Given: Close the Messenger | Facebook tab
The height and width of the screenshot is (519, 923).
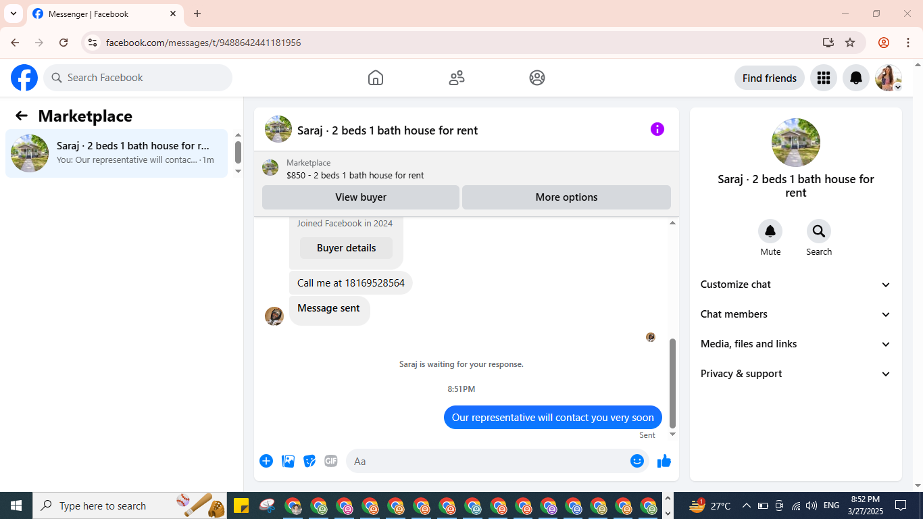Looking at the screenshot, I should pyautogui.click(x=173, y=14).
